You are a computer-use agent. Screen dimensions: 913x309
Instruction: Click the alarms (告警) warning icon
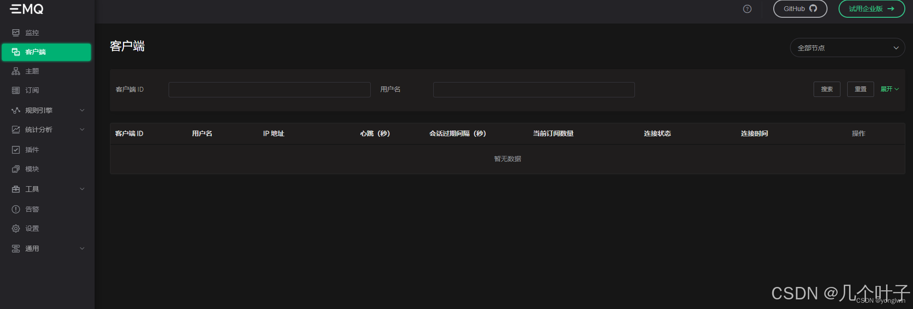pos(16,209)
